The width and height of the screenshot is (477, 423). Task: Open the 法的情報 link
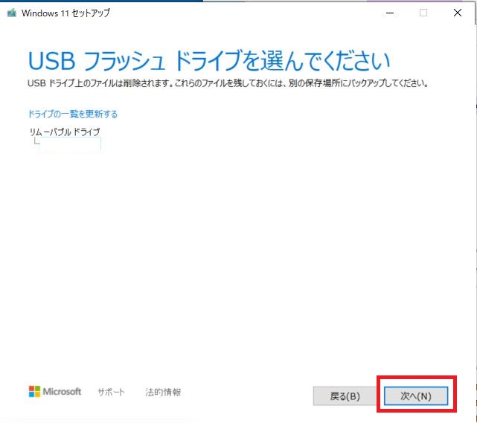[163, 393]
